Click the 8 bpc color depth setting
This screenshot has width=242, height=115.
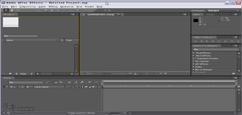pos(23,74)
